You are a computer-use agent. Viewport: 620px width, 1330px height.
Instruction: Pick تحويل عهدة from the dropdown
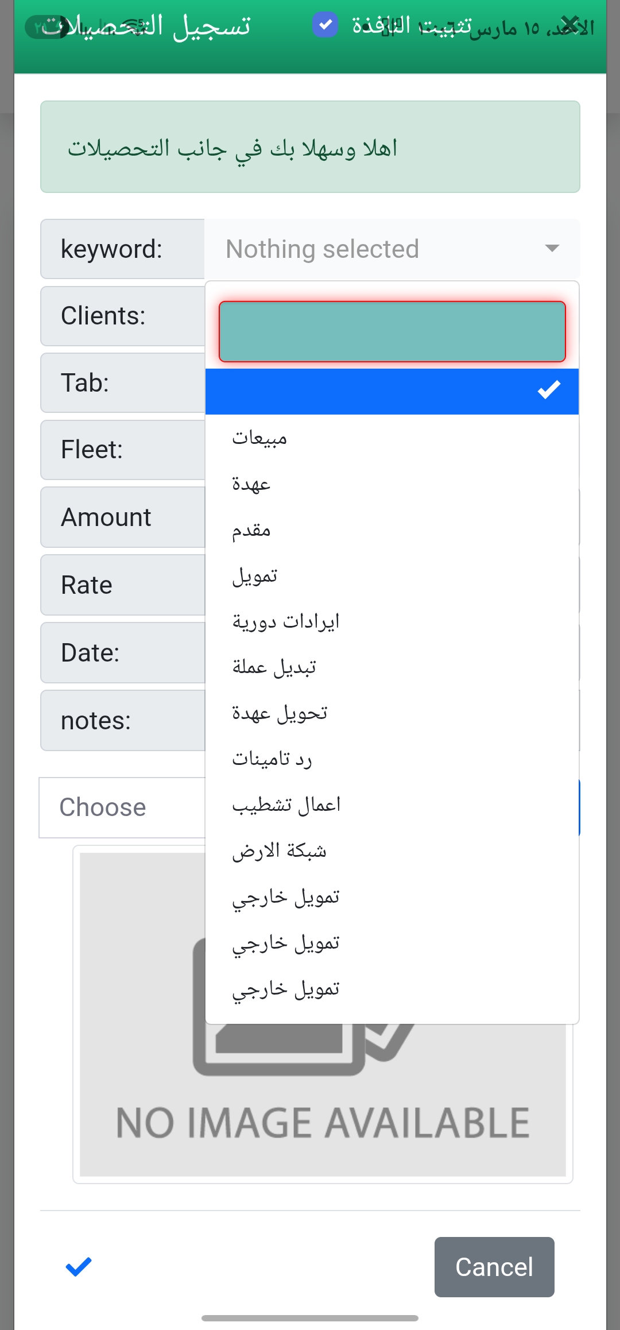point(280,713)
